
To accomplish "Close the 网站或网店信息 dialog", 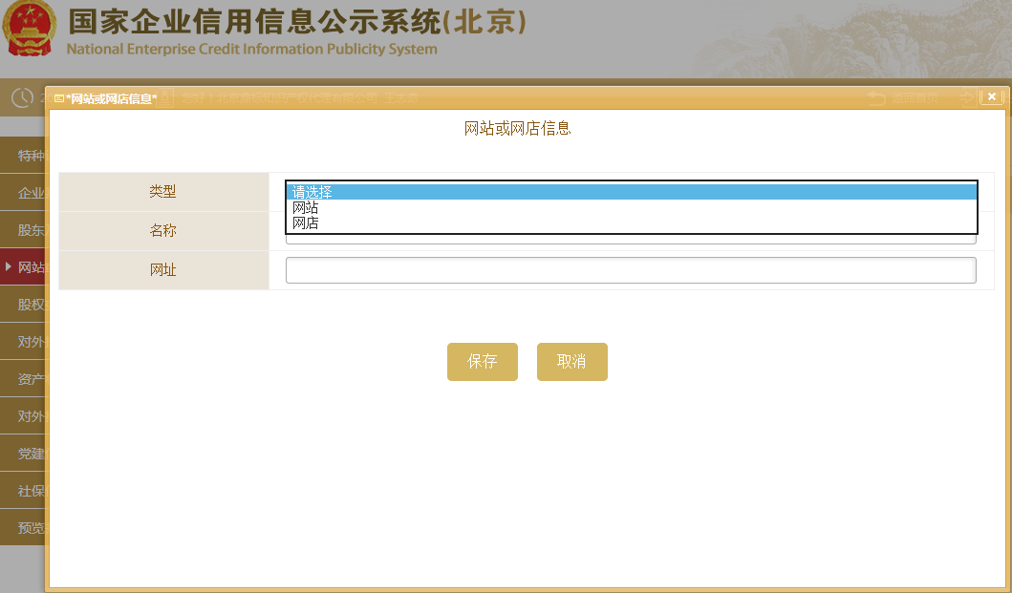I will pos(991,95).
